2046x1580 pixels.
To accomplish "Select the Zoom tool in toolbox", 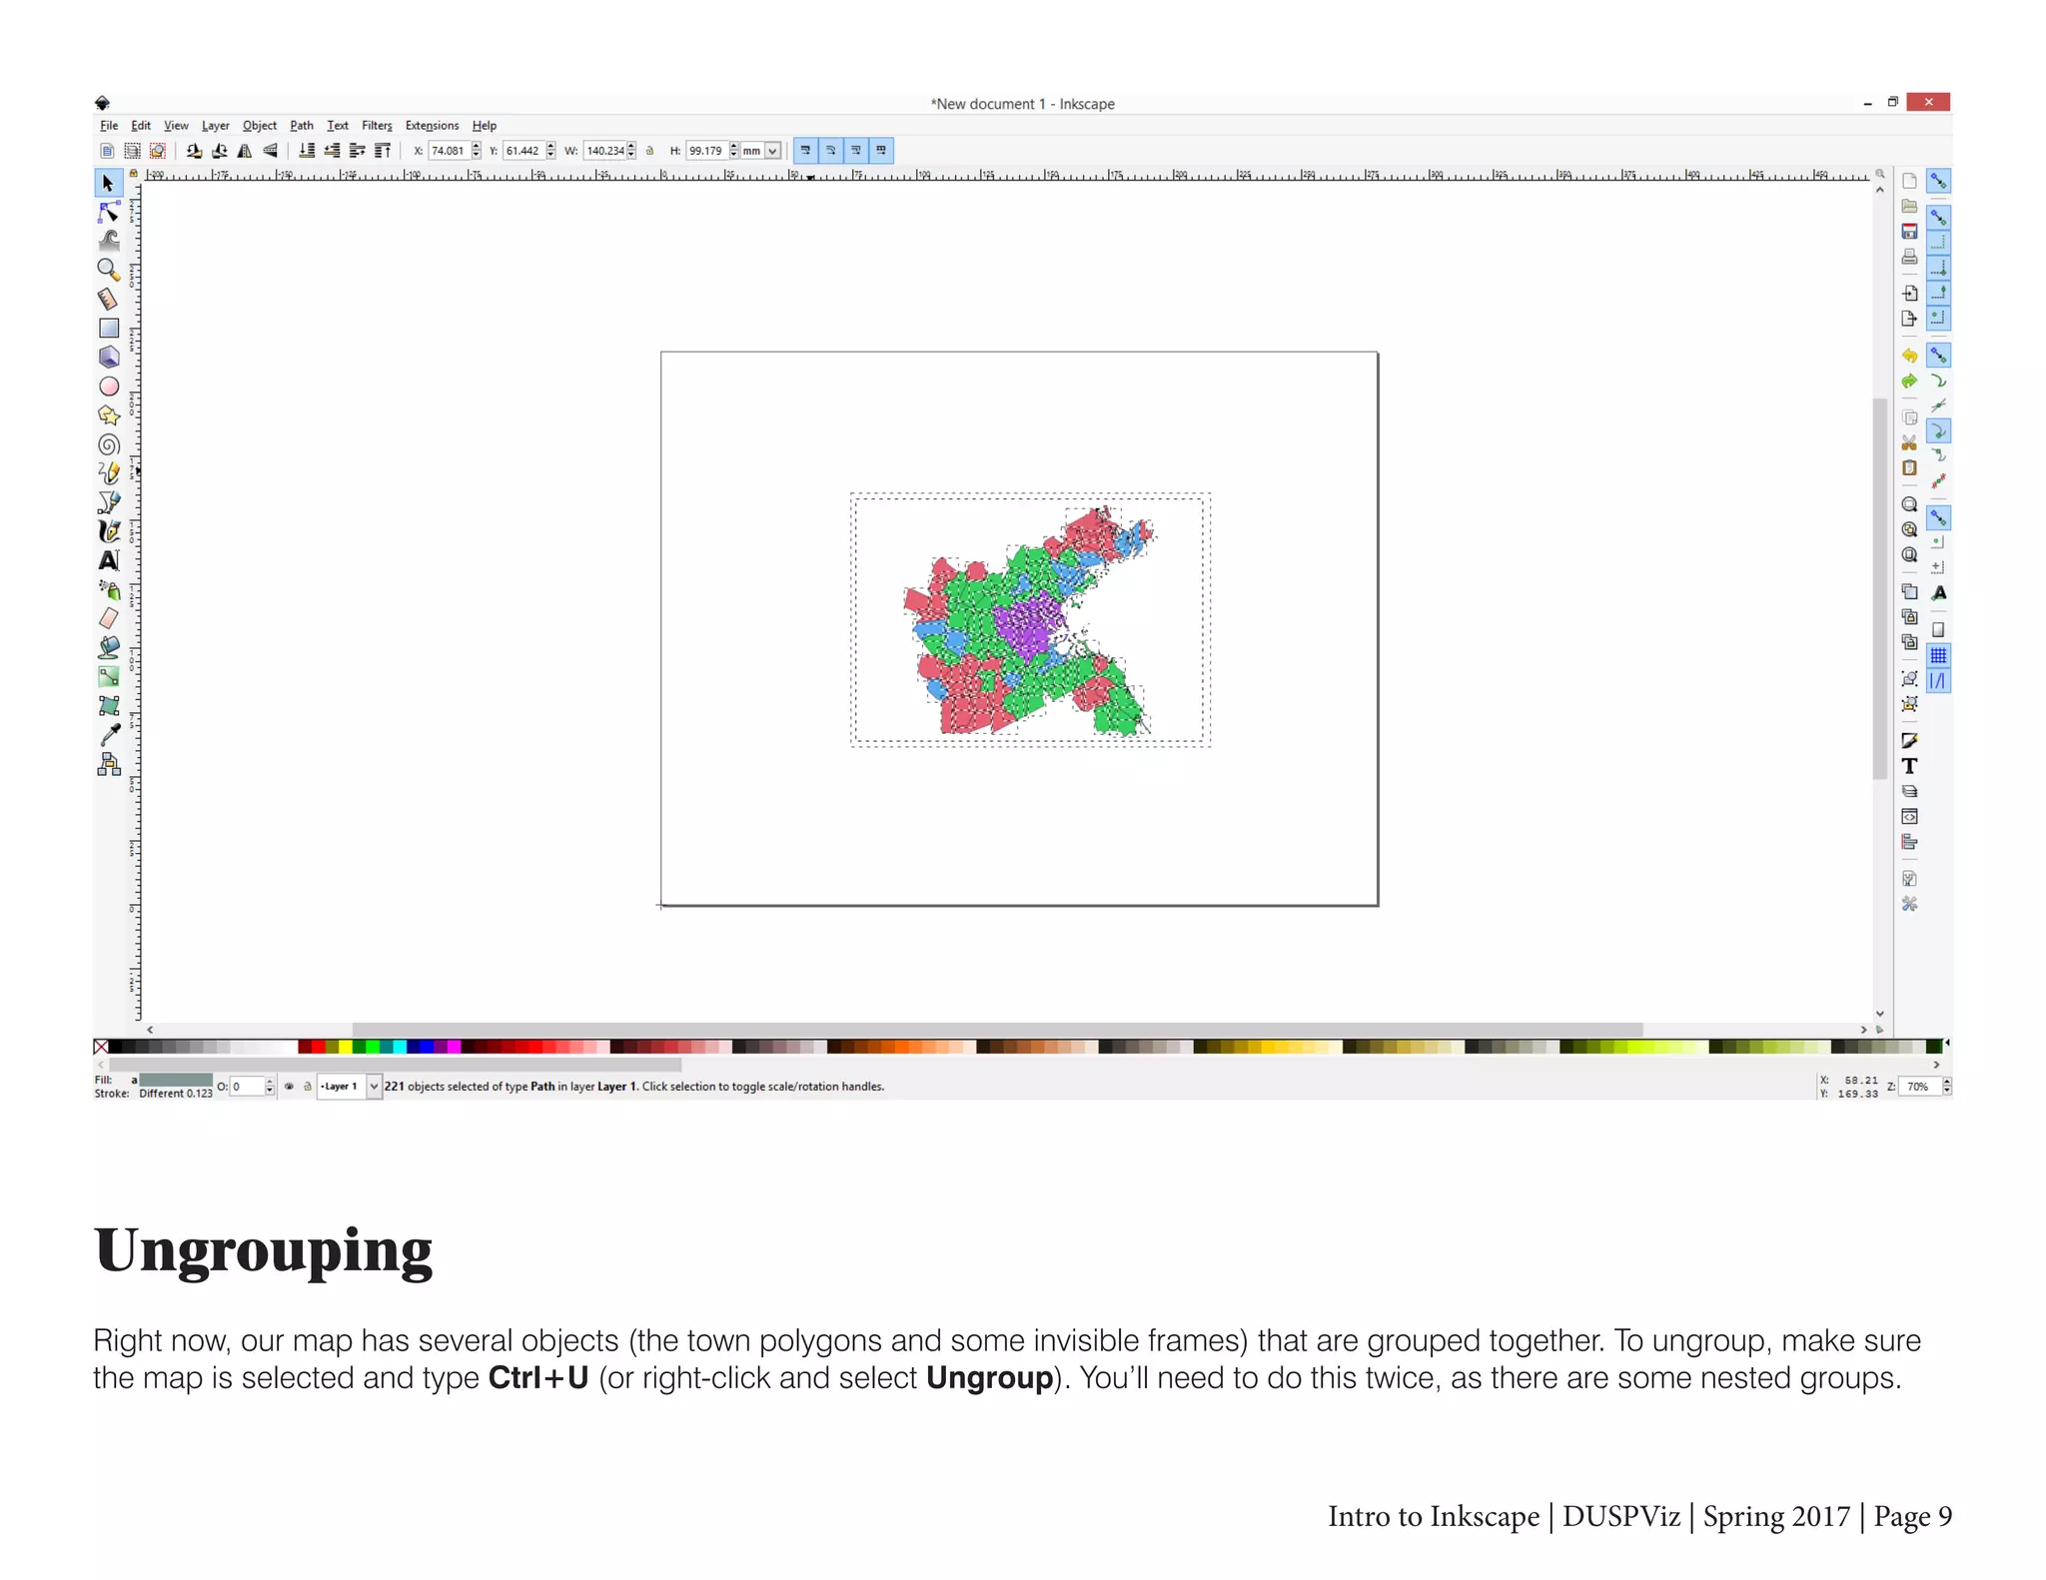I will (x=108, y=270).
